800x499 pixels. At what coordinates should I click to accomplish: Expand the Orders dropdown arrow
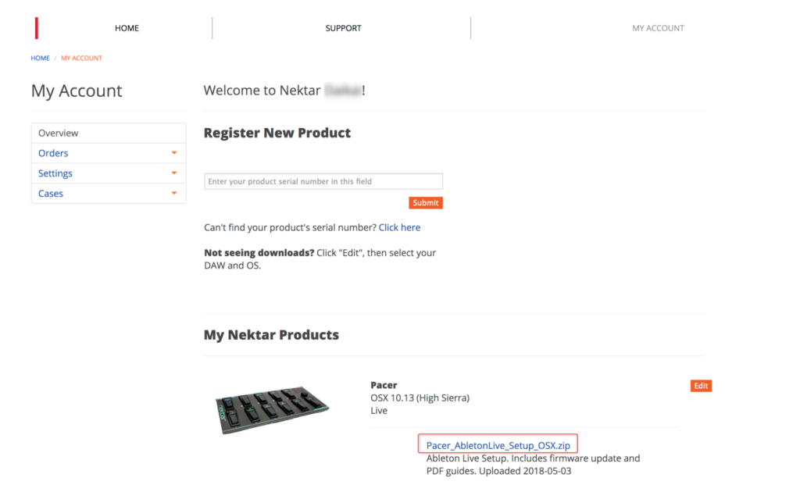[x=174, y=154]
